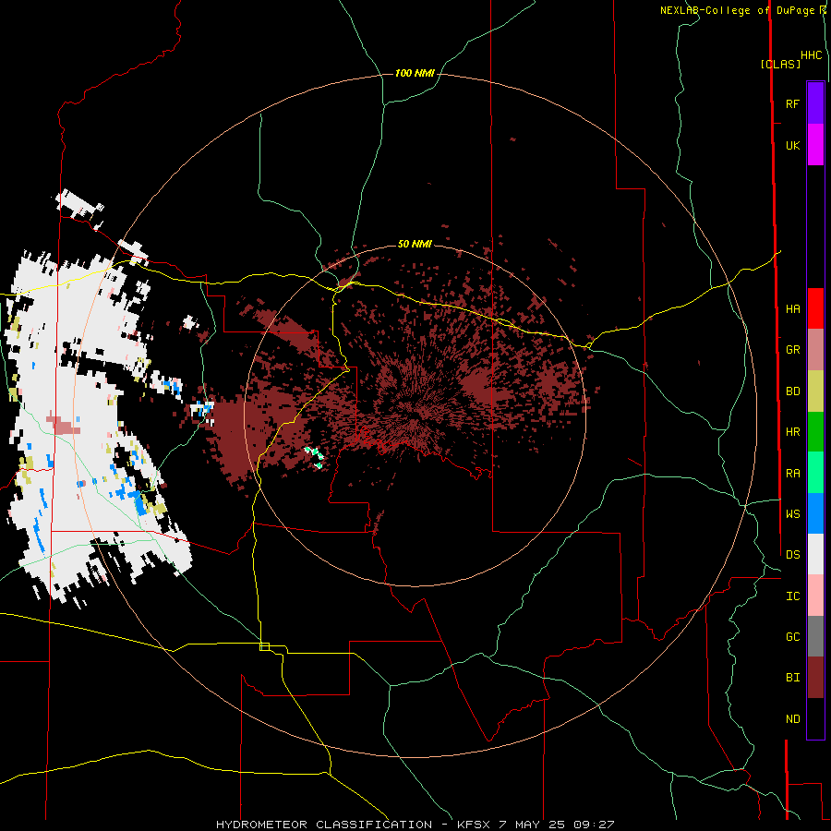The image size is (831, 831).
Task: Click the purple RF legend color swatch
Action: click(x=815, y=103)
